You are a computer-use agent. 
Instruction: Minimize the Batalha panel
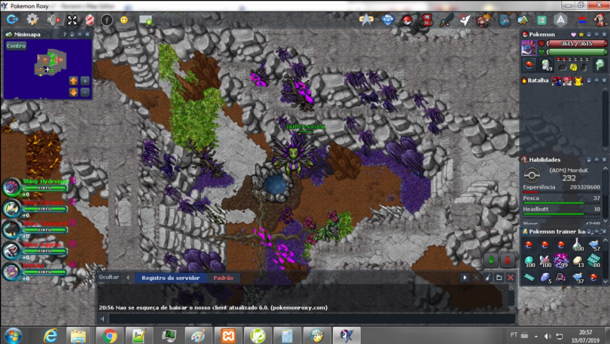(597, 81)
